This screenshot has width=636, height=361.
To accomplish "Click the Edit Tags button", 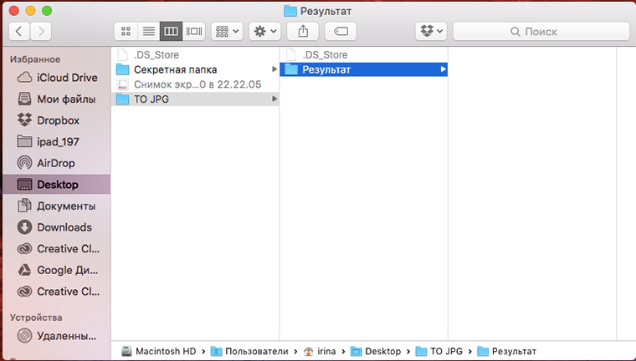I will point(341,31).
